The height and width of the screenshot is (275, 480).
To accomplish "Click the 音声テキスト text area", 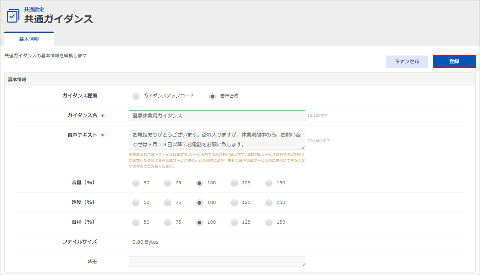I will (x=217, y=140).
